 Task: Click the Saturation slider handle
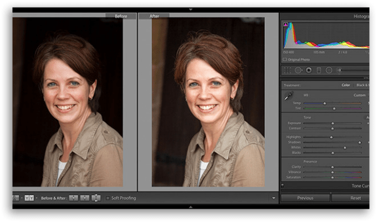pos(333,178)
